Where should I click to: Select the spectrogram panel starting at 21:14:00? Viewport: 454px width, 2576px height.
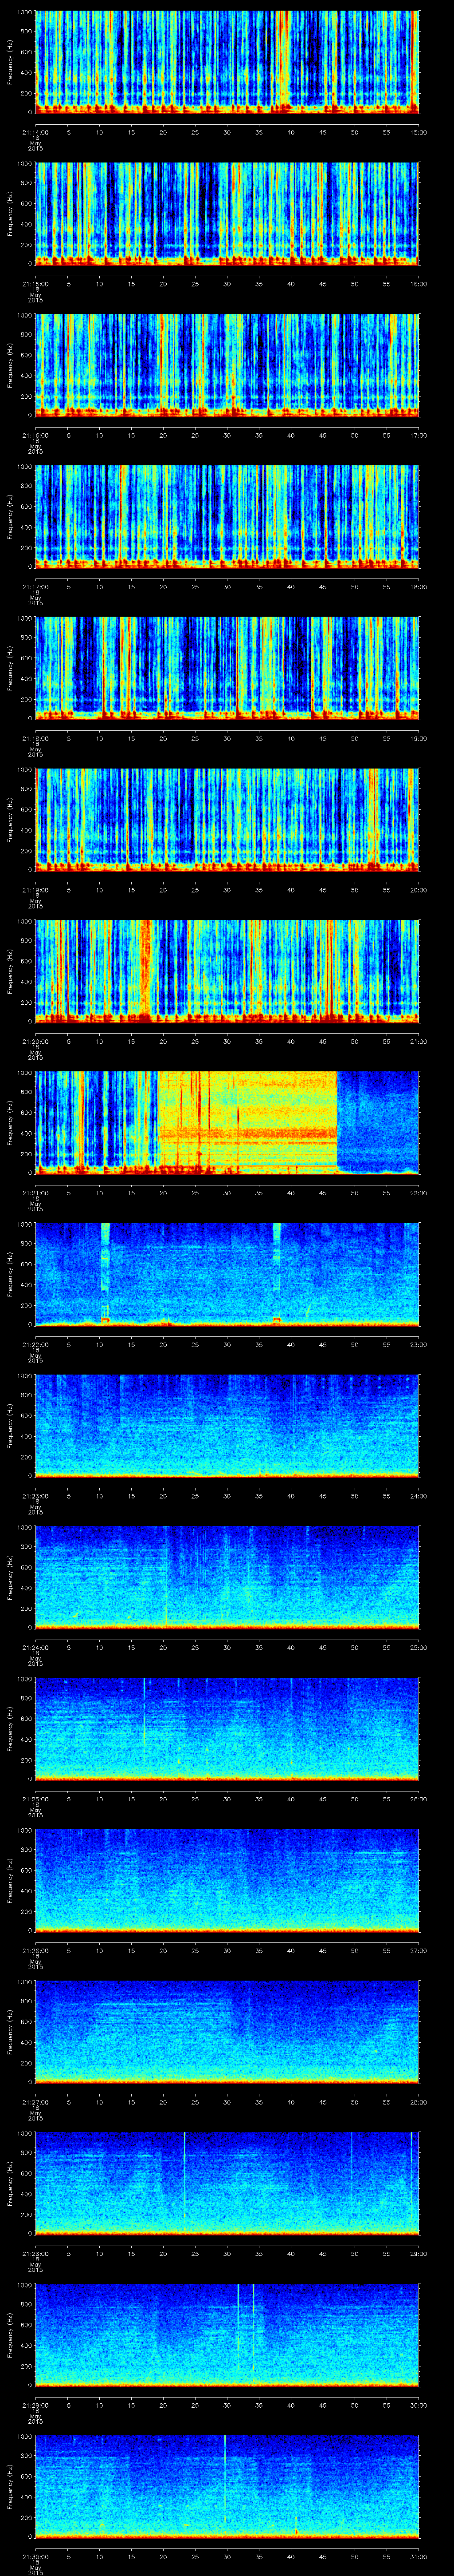pos(227,62)
